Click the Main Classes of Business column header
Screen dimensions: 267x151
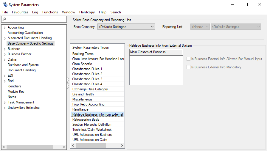point(156,52)
